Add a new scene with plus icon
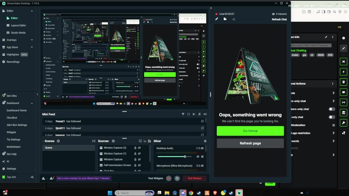Image resolution: width=349 pixels, height=196 pixels. coord(58,141)
